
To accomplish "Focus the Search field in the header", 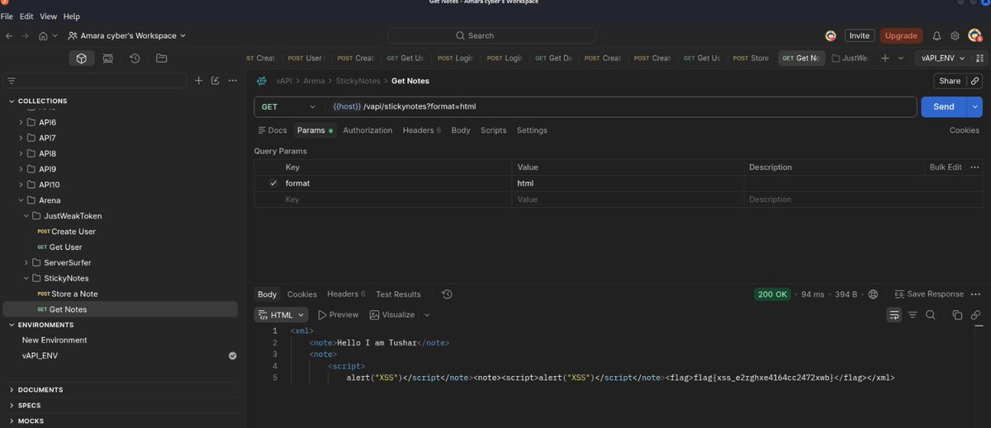I will click(x=491, y=35).
